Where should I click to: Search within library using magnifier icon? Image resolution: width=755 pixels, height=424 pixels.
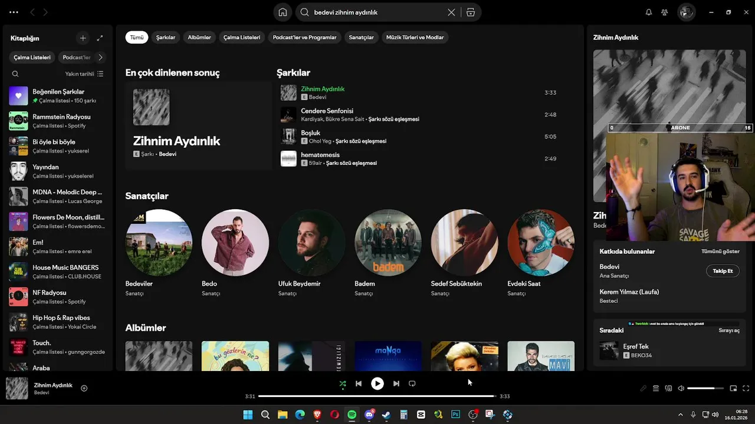(15, 74)
